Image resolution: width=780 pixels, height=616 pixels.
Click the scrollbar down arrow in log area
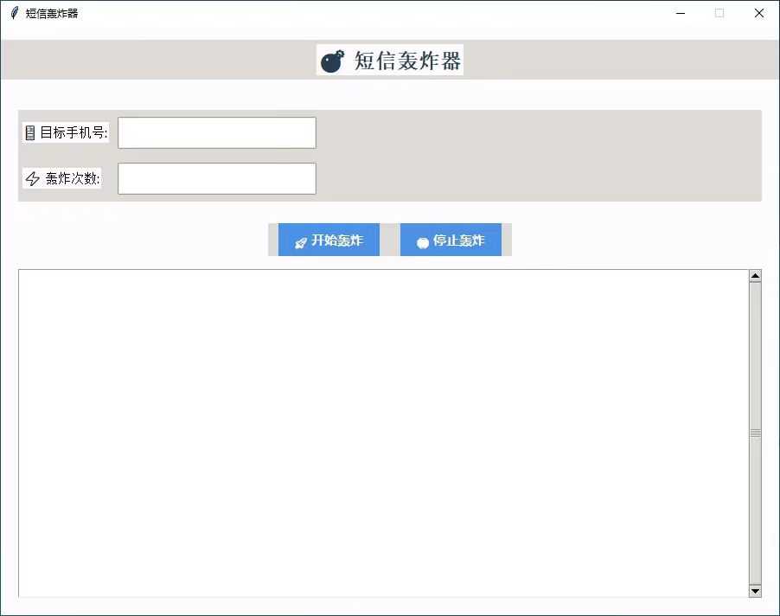(x=755, y=591)
